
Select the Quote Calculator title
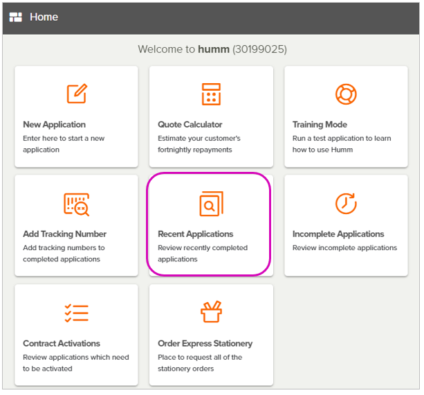tap(190, 125)
